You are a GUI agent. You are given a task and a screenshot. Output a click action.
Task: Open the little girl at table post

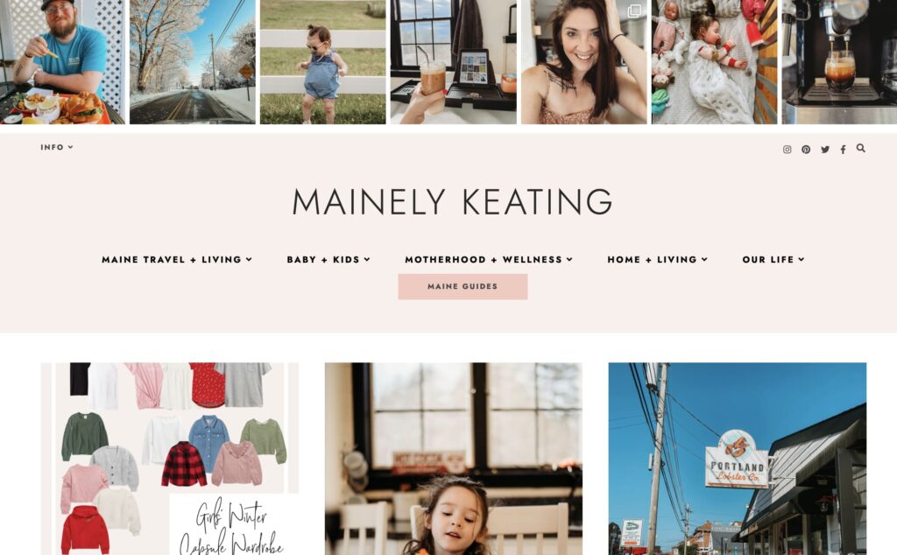(454, 459)
